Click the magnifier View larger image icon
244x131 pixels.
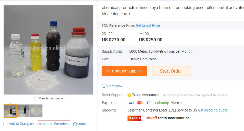36,98
